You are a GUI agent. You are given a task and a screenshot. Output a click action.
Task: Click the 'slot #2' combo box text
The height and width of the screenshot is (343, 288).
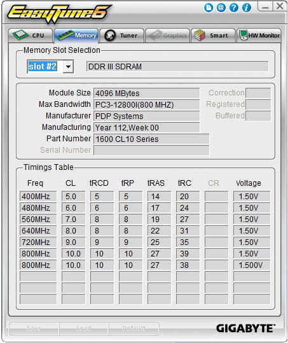point(43,66)
